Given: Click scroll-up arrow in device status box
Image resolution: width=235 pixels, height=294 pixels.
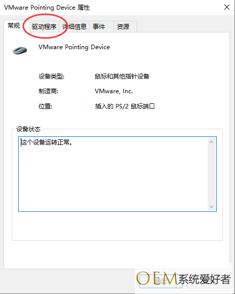Looking at the screenshot, I should [211, 142].
